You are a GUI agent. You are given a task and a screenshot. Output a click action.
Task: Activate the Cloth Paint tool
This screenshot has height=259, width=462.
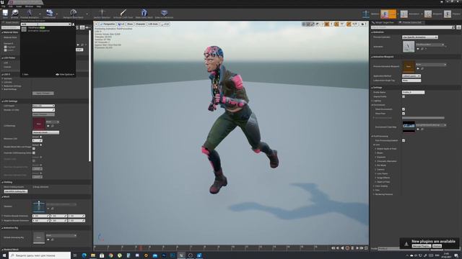pyautogui.click(x=123, y=13)
